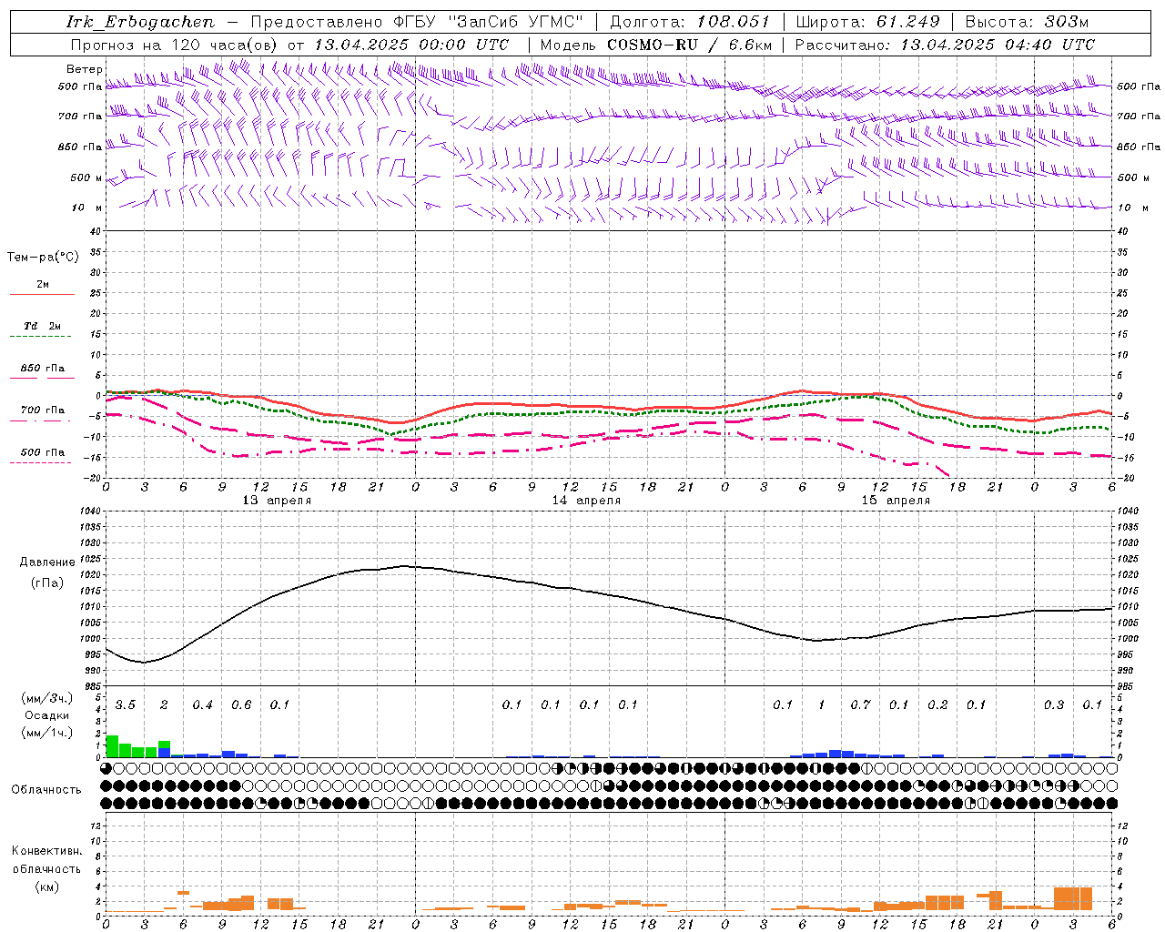1165x932 pixels.
Task: Click the solid red 2м legend line
Action: pyautogui.click(x=42, y=294)
